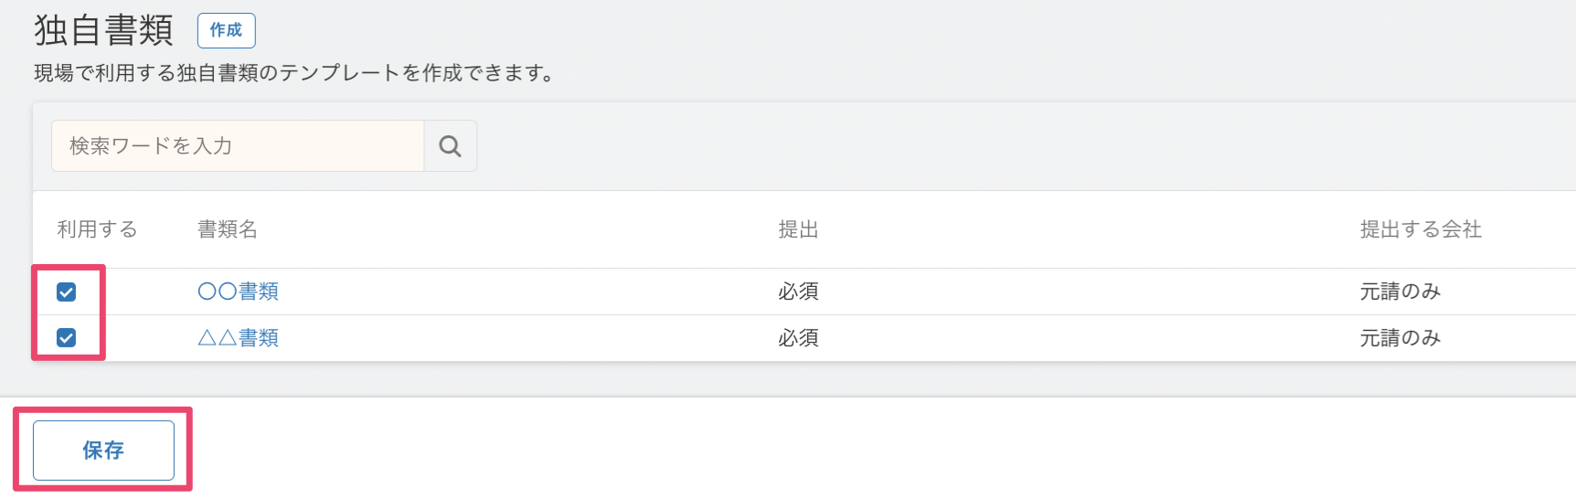The width and height of the screenshot is (1576, 499).
Task: Open the ○○書類 document link
Action: 238,292
